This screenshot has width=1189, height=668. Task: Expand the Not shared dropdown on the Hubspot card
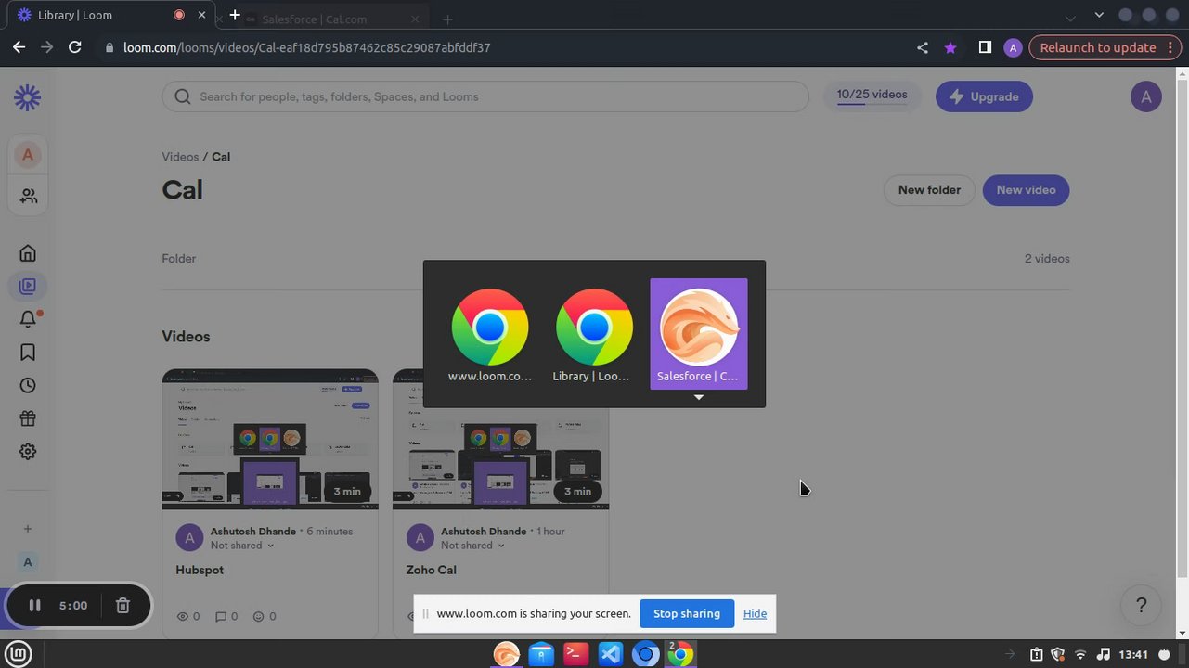point(242,546)
